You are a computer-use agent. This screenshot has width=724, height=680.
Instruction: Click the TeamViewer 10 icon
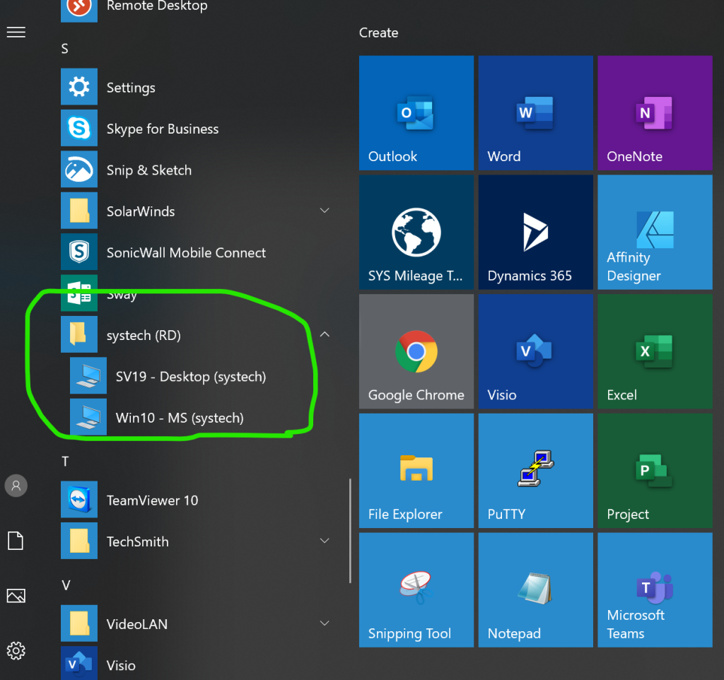point(79,500)
